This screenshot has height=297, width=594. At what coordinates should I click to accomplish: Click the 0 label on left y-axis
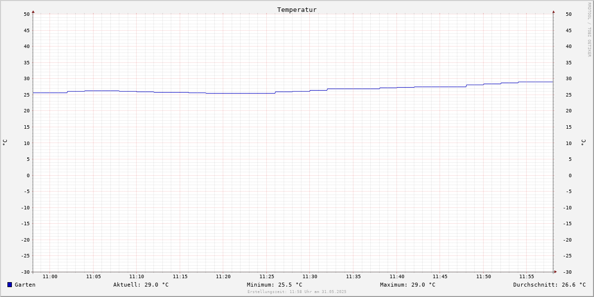28,175
